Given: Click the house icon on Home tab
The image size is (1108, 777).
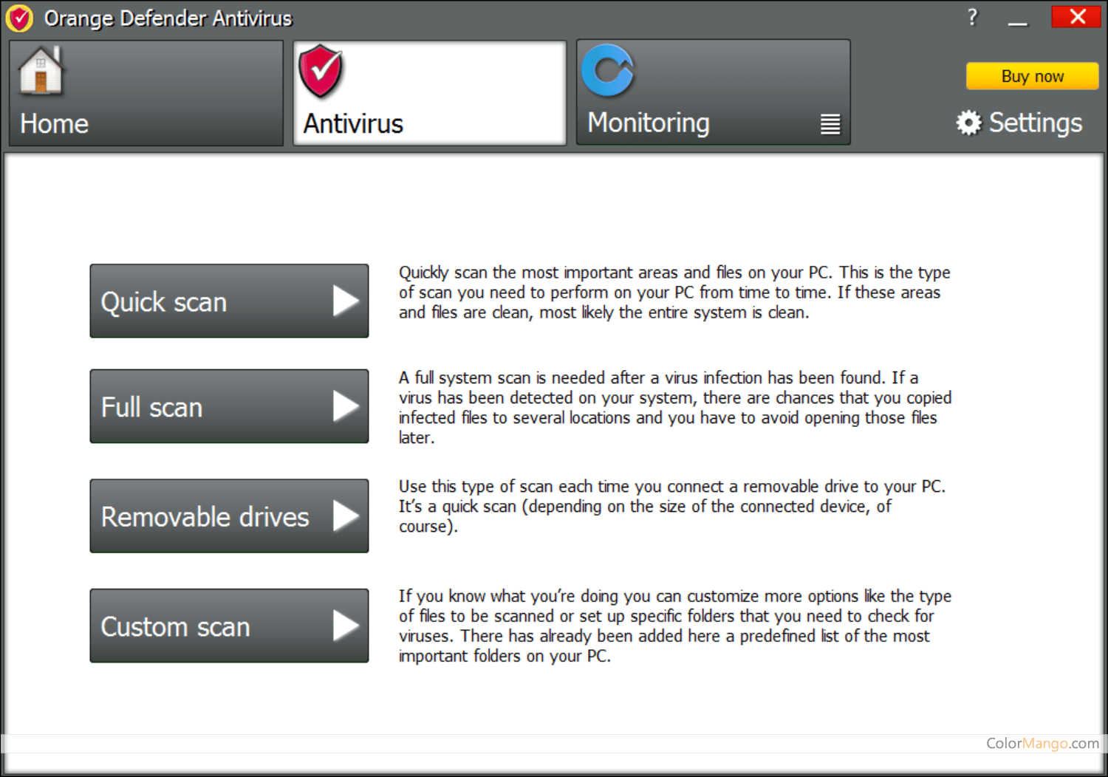Looking at the screenshot, I should (41, 71).
